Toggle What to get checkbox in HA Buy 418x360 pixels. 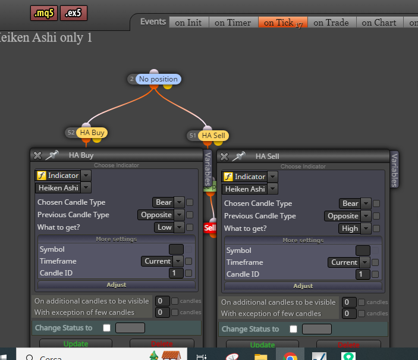click(190, 227)
